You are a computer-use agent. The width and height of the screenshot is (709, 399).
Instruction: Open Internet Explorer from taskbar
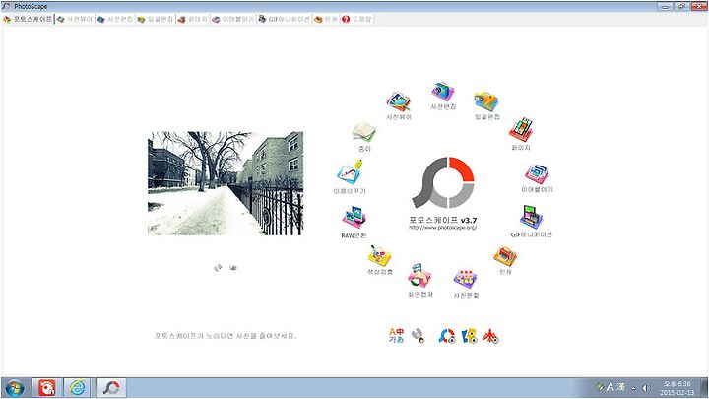coord(77,388)
